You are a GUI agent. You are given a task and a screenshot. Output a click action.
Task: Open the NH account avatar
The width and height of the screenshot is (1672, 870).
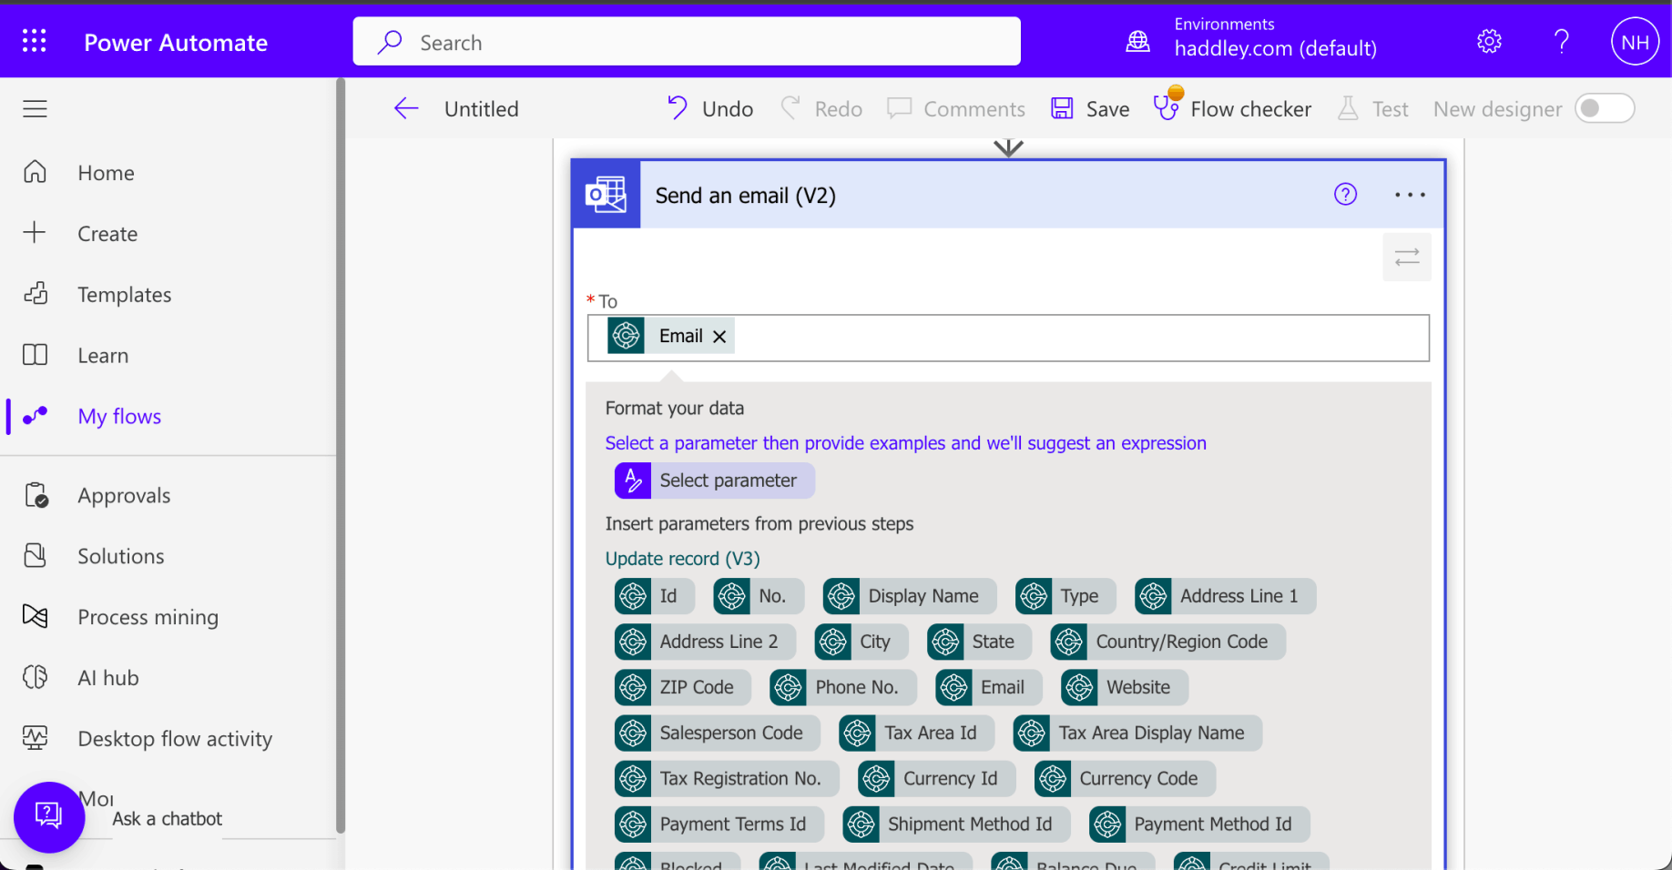[1635, 42]
